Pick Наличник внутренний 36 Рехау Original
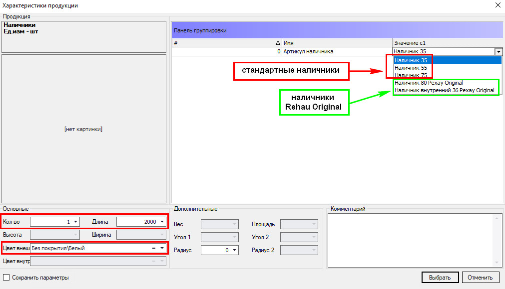This screenshot has width=505, height=289. pyautogui.click(x=448, y=90)
